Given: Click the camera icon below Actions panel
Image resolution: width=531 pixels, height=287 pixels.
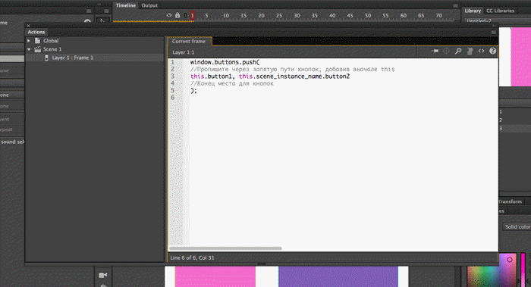Looking at the screenshot, I should tap(103, 275).
